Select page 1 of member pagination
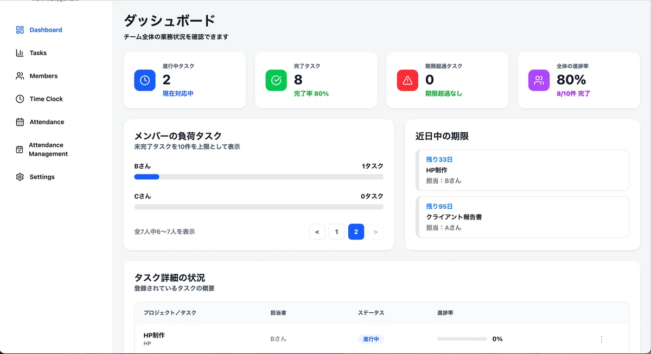 tap(336, 232)
